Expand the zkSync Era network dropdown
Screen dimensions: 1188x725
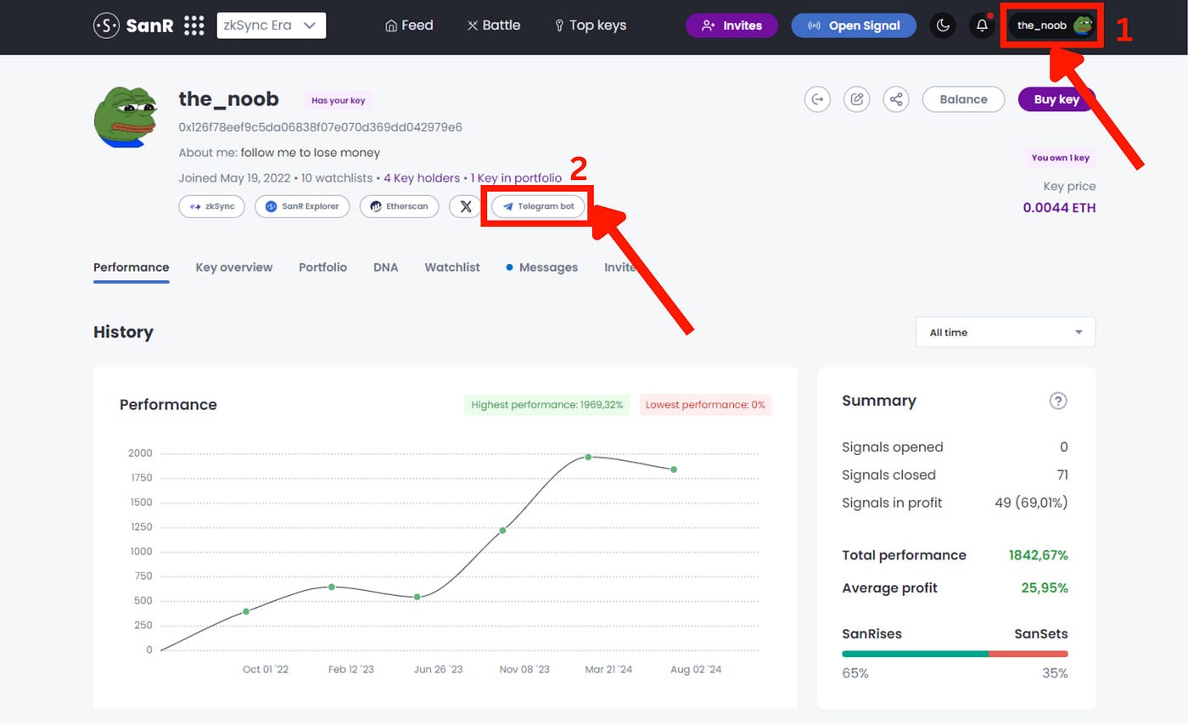tap(272, 25)
